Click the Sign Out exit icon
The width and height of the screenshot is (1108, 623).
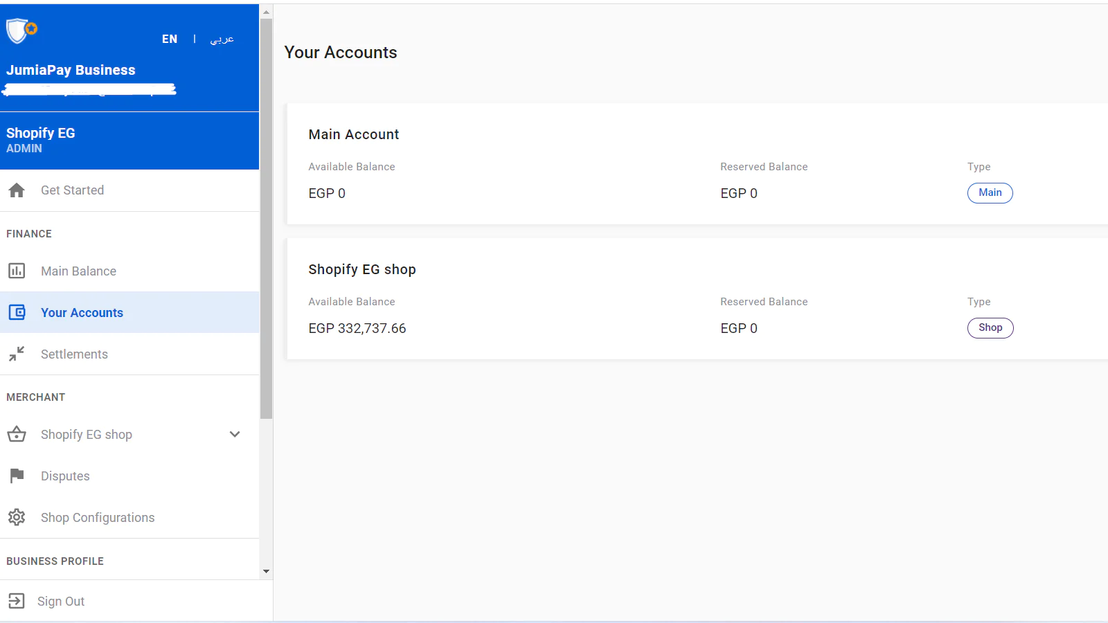(x=17, y=601)
